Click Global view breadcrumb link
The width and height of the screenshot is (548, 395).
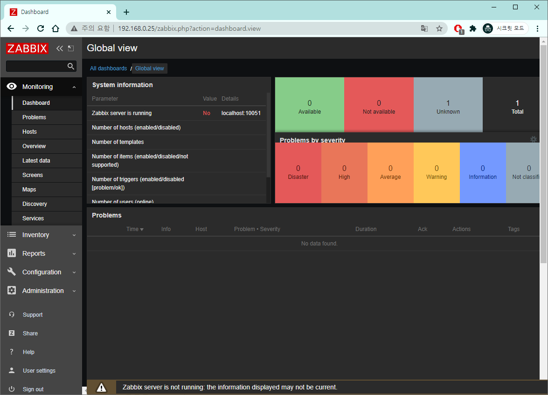(150, 68)
